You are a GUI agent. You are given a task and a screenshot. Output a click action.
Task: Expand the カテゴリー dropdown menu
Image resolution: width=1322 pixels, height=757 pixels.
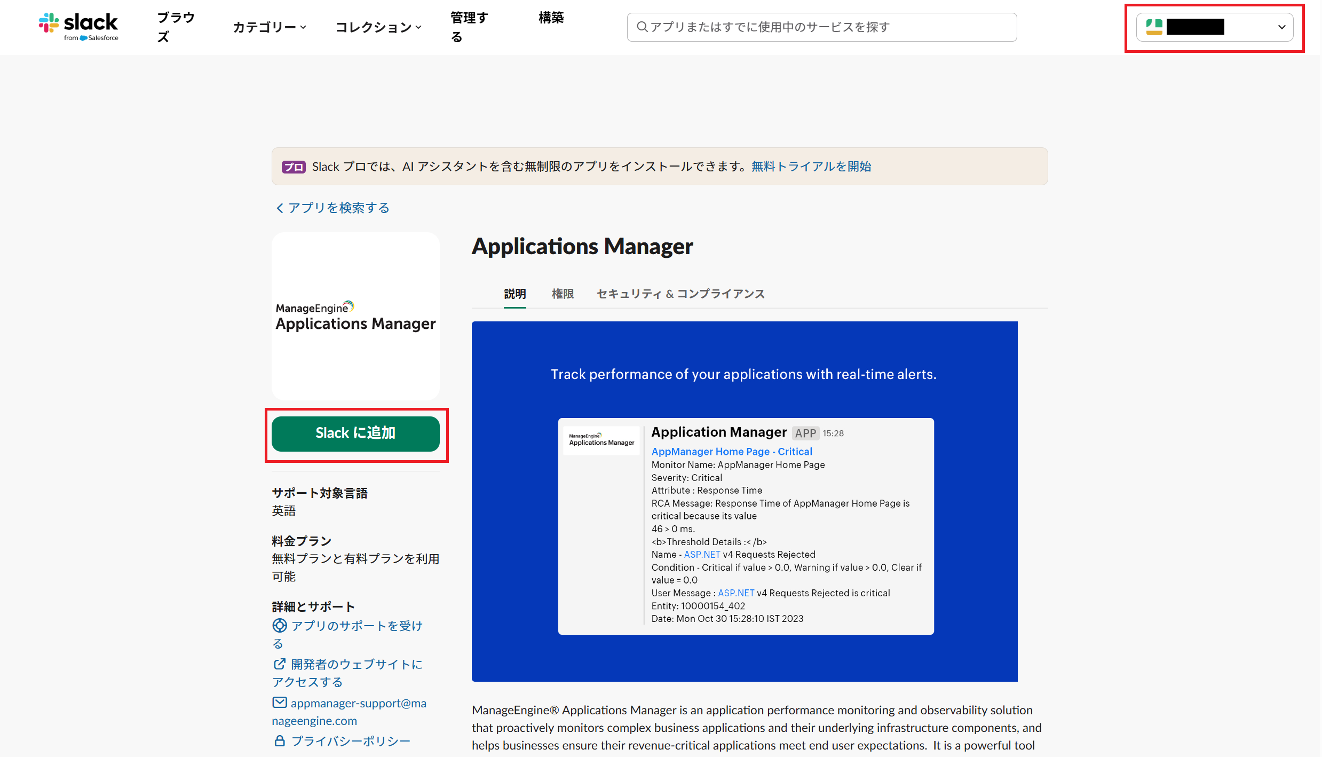click(x=270, y=27)
